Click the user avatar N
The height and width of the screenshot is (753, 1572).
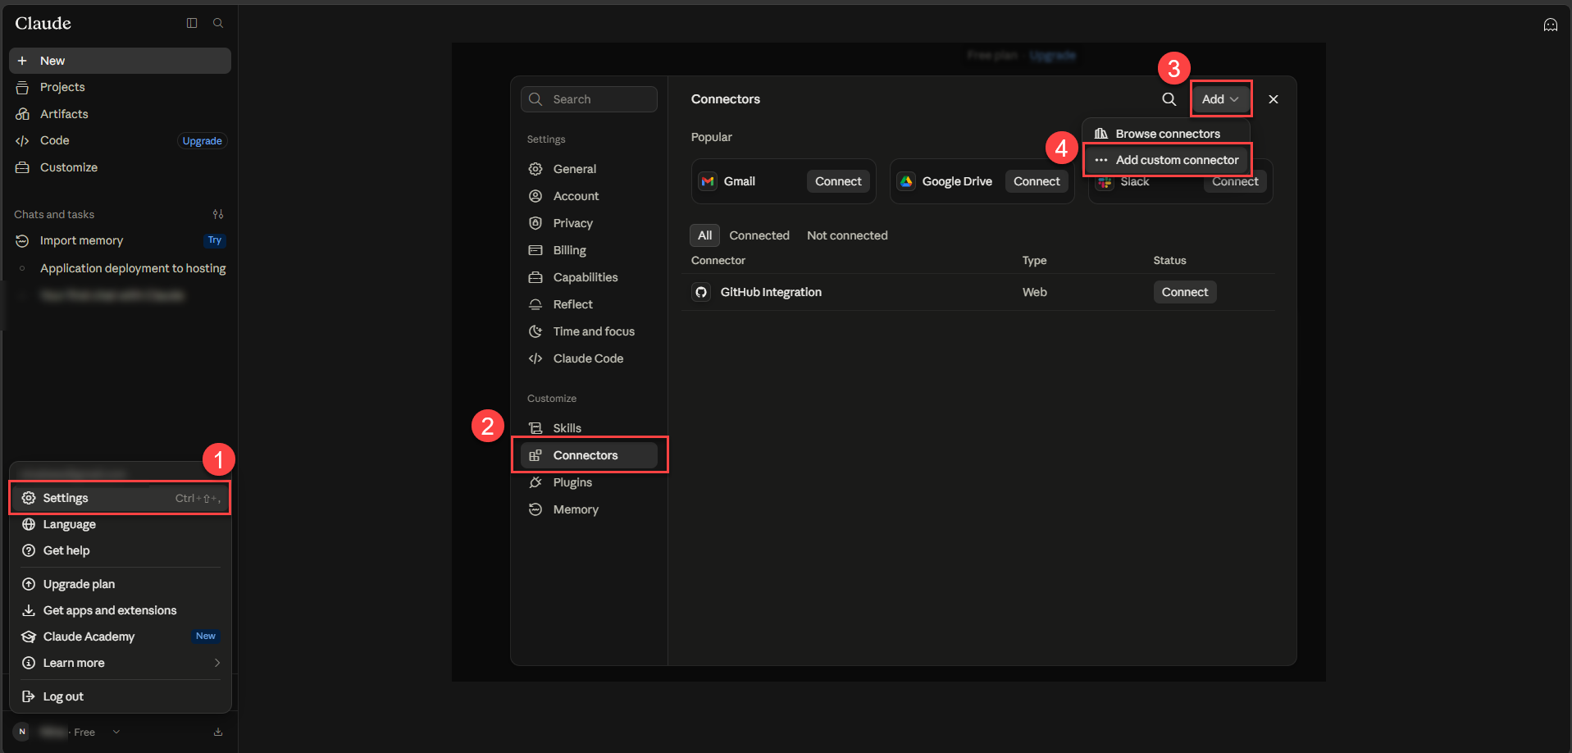coord(22,732)
